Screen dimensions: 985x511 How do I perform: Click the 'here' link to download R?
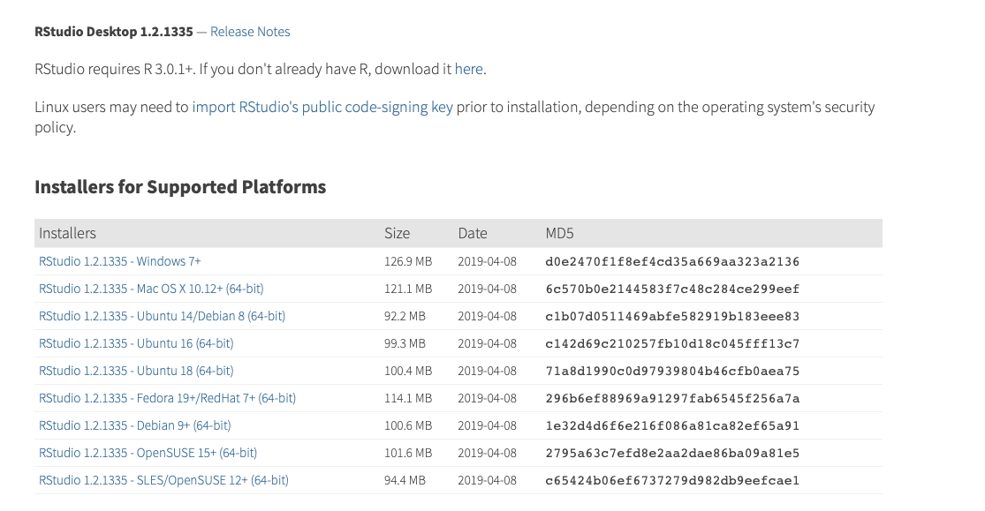468,69
